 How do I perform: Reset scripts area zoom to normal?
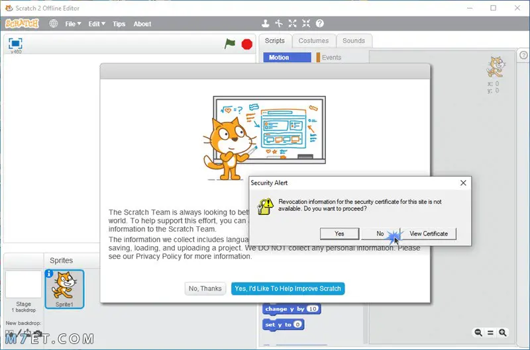pos(490,332)
